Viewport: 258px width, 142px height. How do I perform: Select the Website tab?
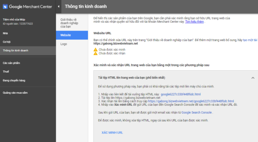(x=72, y=35)
